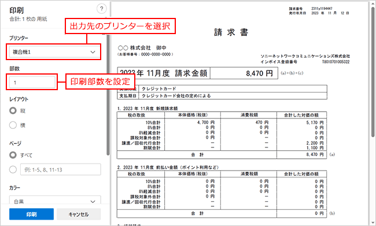The width and height of the screenshot is (376, 226).
Task: Select the 縦 portrait layout radio button
Action: tap(13, 111)
